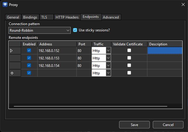Uncheck Enabled for endpoint 192.168.0.153
Viewport: 188px width, 132px height.
[29, 58]
